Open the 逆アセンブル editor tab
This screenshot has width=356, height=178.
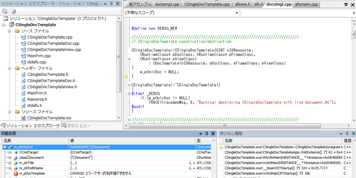tap(140, 4)
